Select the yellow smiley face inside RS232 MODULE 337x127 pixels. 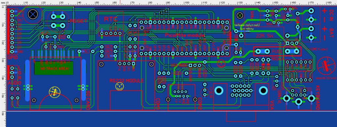pyautogui.click(x=120, y=86)
